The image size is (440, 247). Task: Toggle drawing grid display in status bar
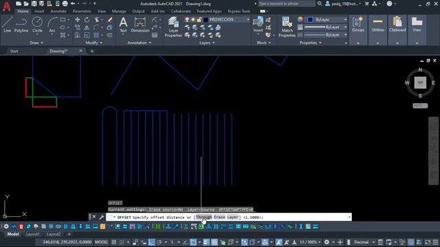(x=113, y=242)
